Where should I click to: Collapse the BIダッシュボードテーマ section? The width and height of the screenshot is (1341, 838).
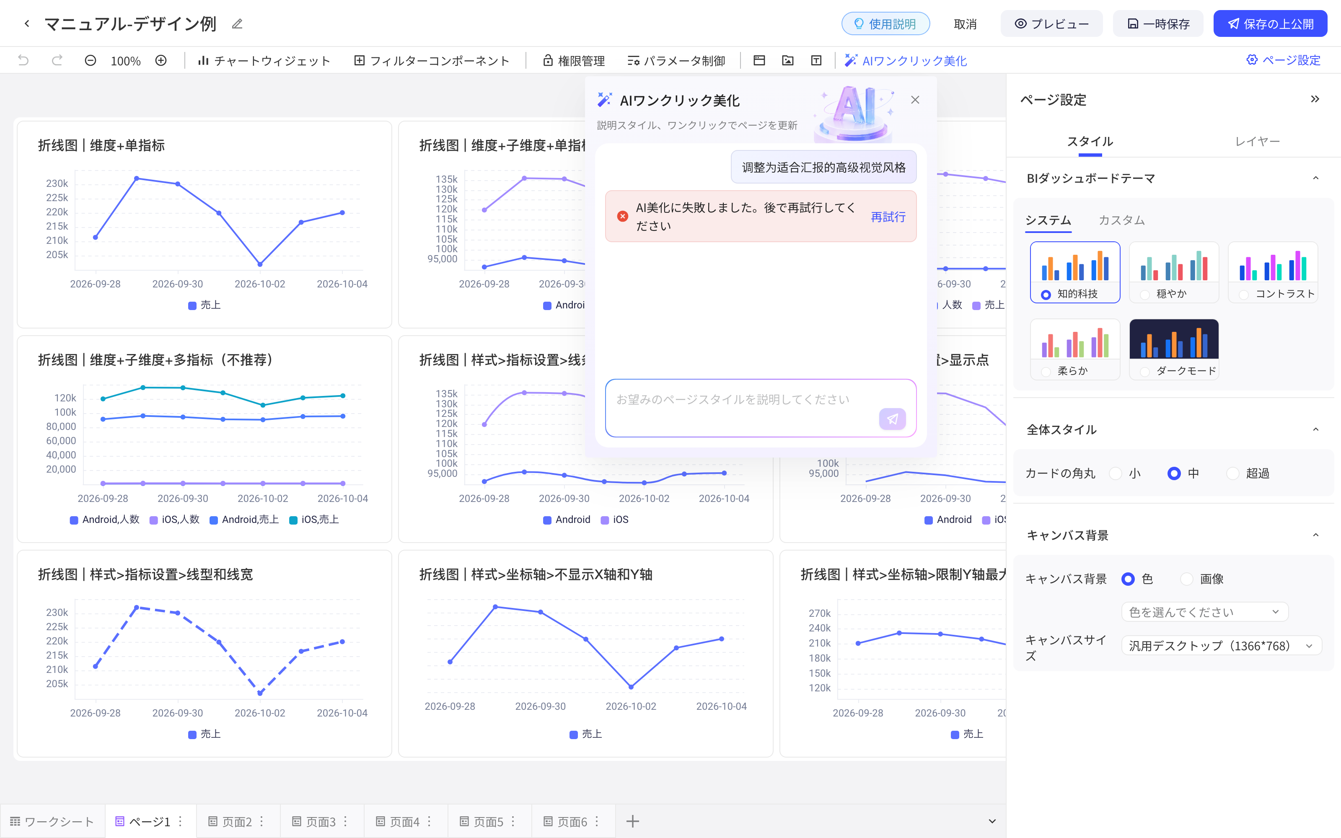click(1315, 178)
